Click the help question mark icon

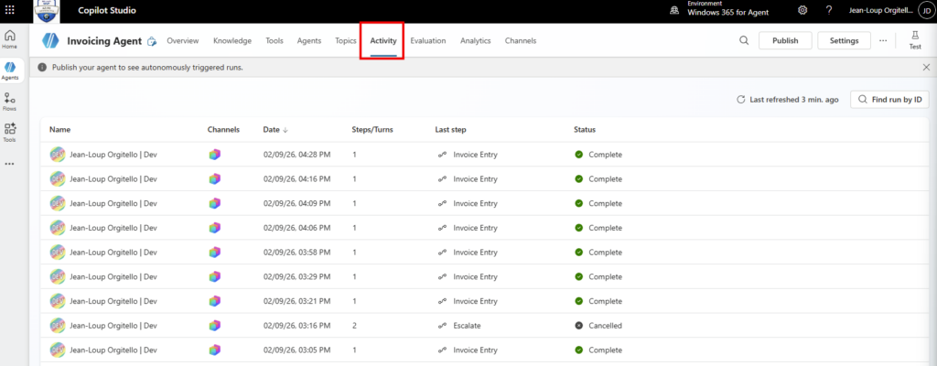829,10
